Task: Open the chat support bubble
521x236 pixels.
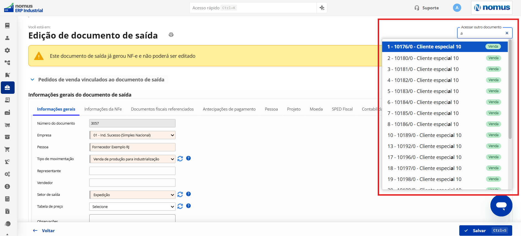Action: pyautogui.click(x=501, y=205)
